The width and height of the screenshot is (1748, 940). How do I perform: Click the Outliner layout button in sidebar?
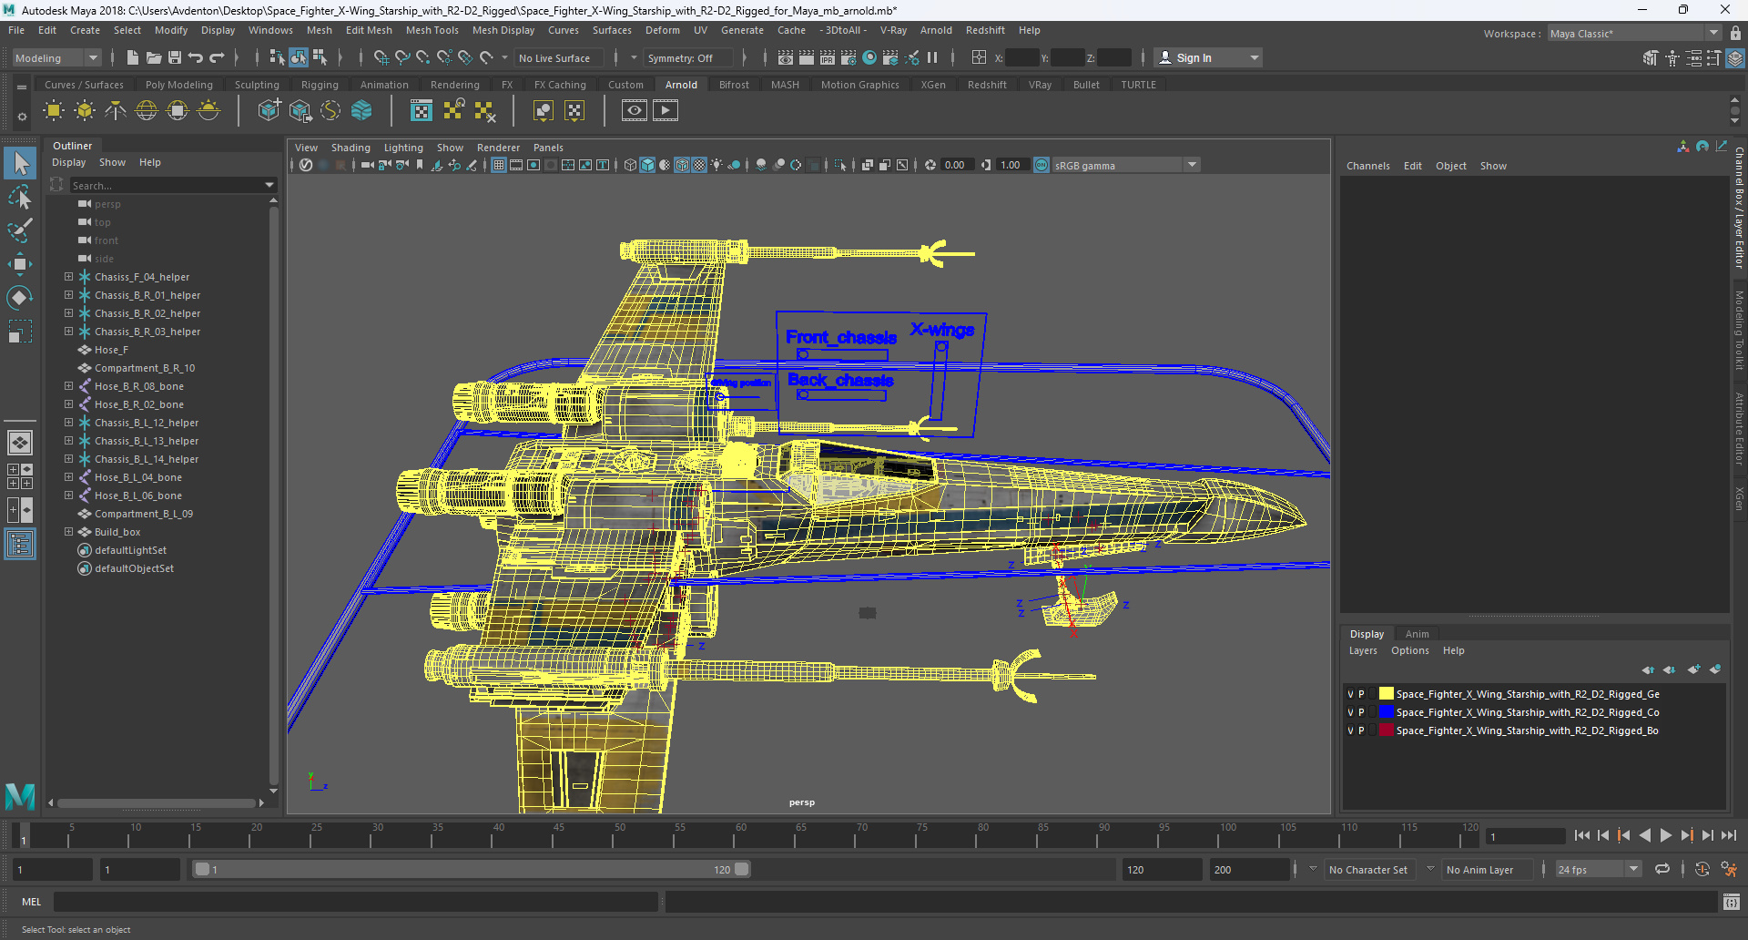(20, 545)
